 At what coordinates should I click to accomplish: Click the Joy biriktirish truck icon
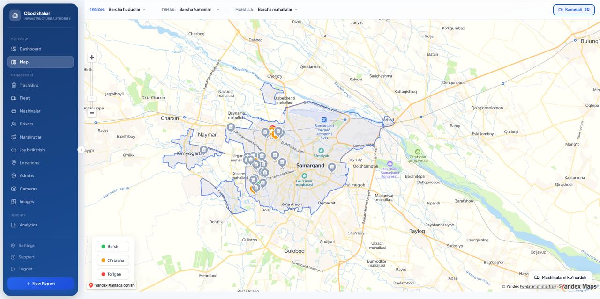tap(14, 150)
